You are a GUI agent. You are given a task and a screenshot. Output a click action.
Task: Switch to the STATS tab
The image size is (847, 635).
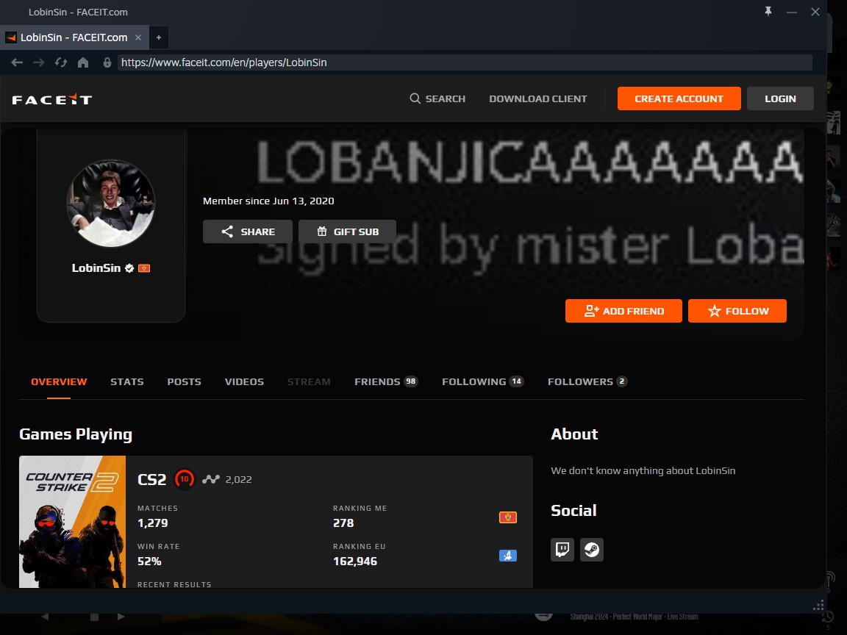coord(127,381)
